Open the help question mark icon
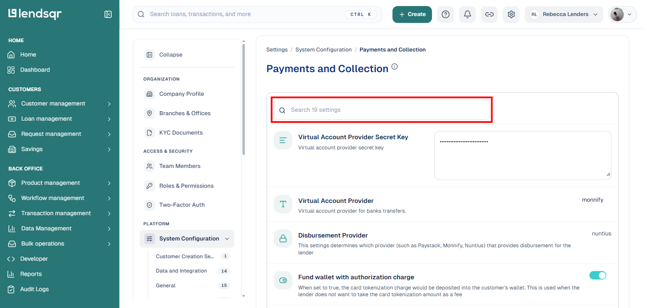Image resolution: width=647 pixels, height=308 pixels. tap(446, 14)
